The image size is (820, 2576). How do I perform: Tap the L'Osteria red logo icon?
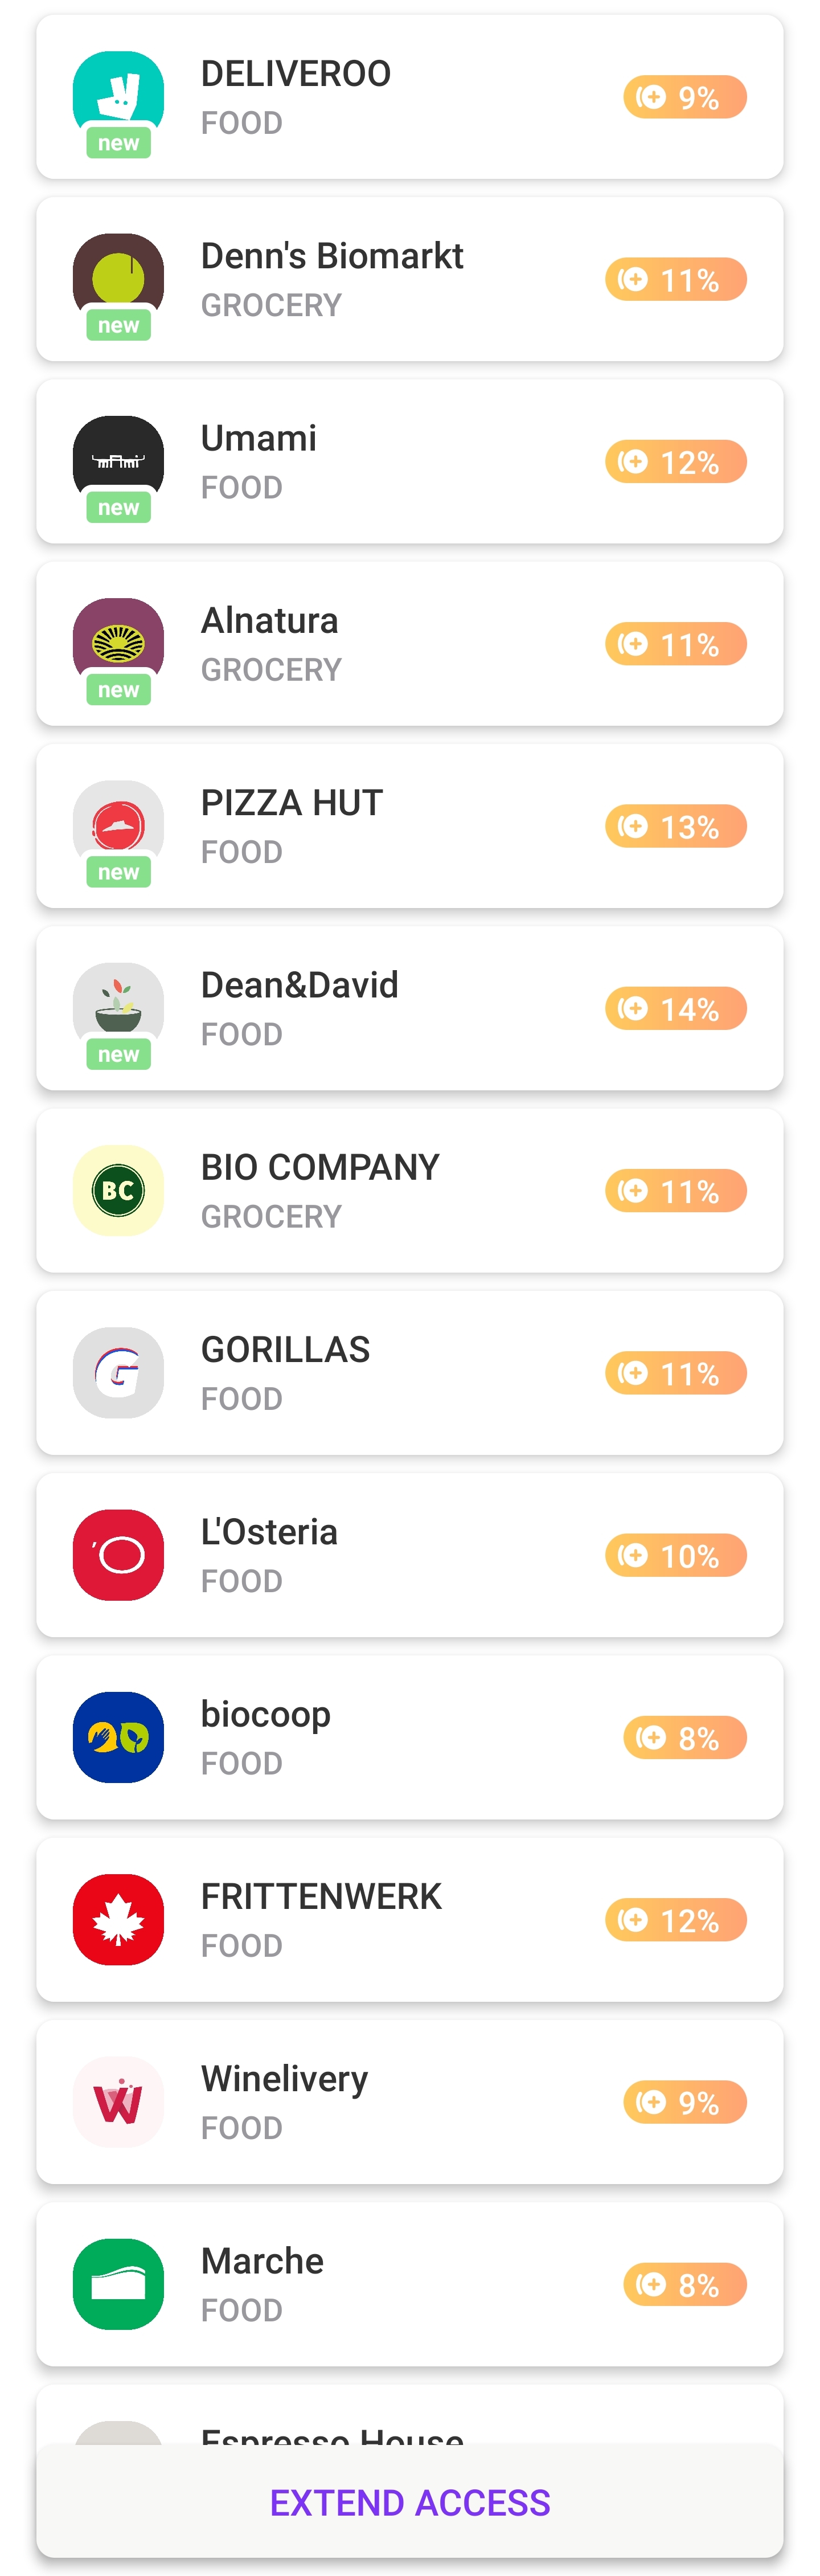118,1555
